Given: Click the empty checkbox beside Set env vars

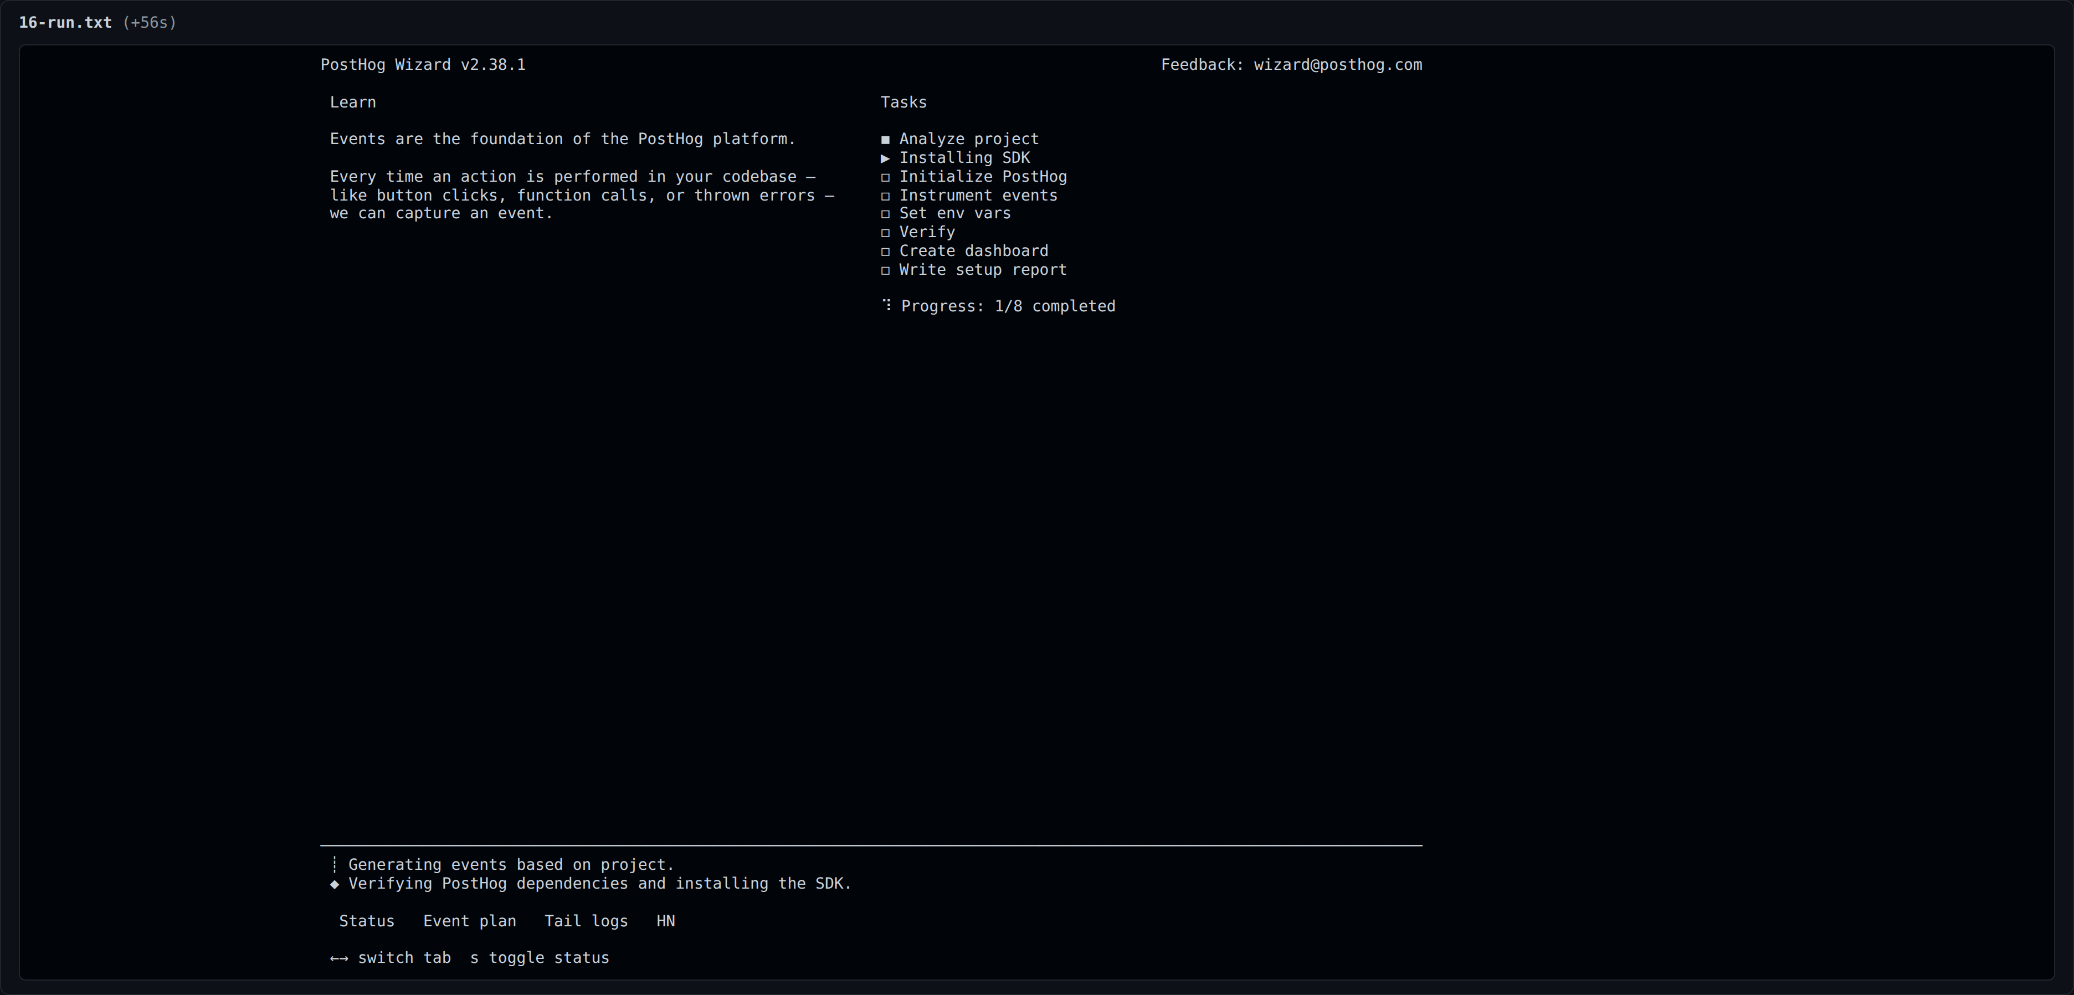Looking at the screenshot, I should coord(886,214).
